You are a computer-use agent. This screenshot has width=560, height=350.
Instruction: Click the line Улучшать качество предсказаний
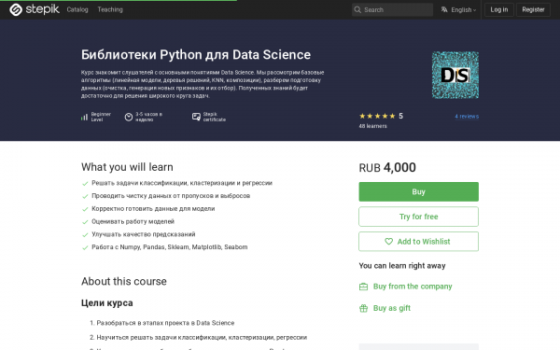point(143,234)
